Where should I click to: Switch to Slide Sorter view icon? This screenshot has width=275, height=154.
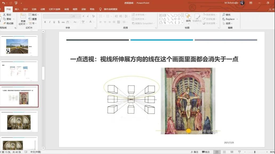click(x=224, y=152)
